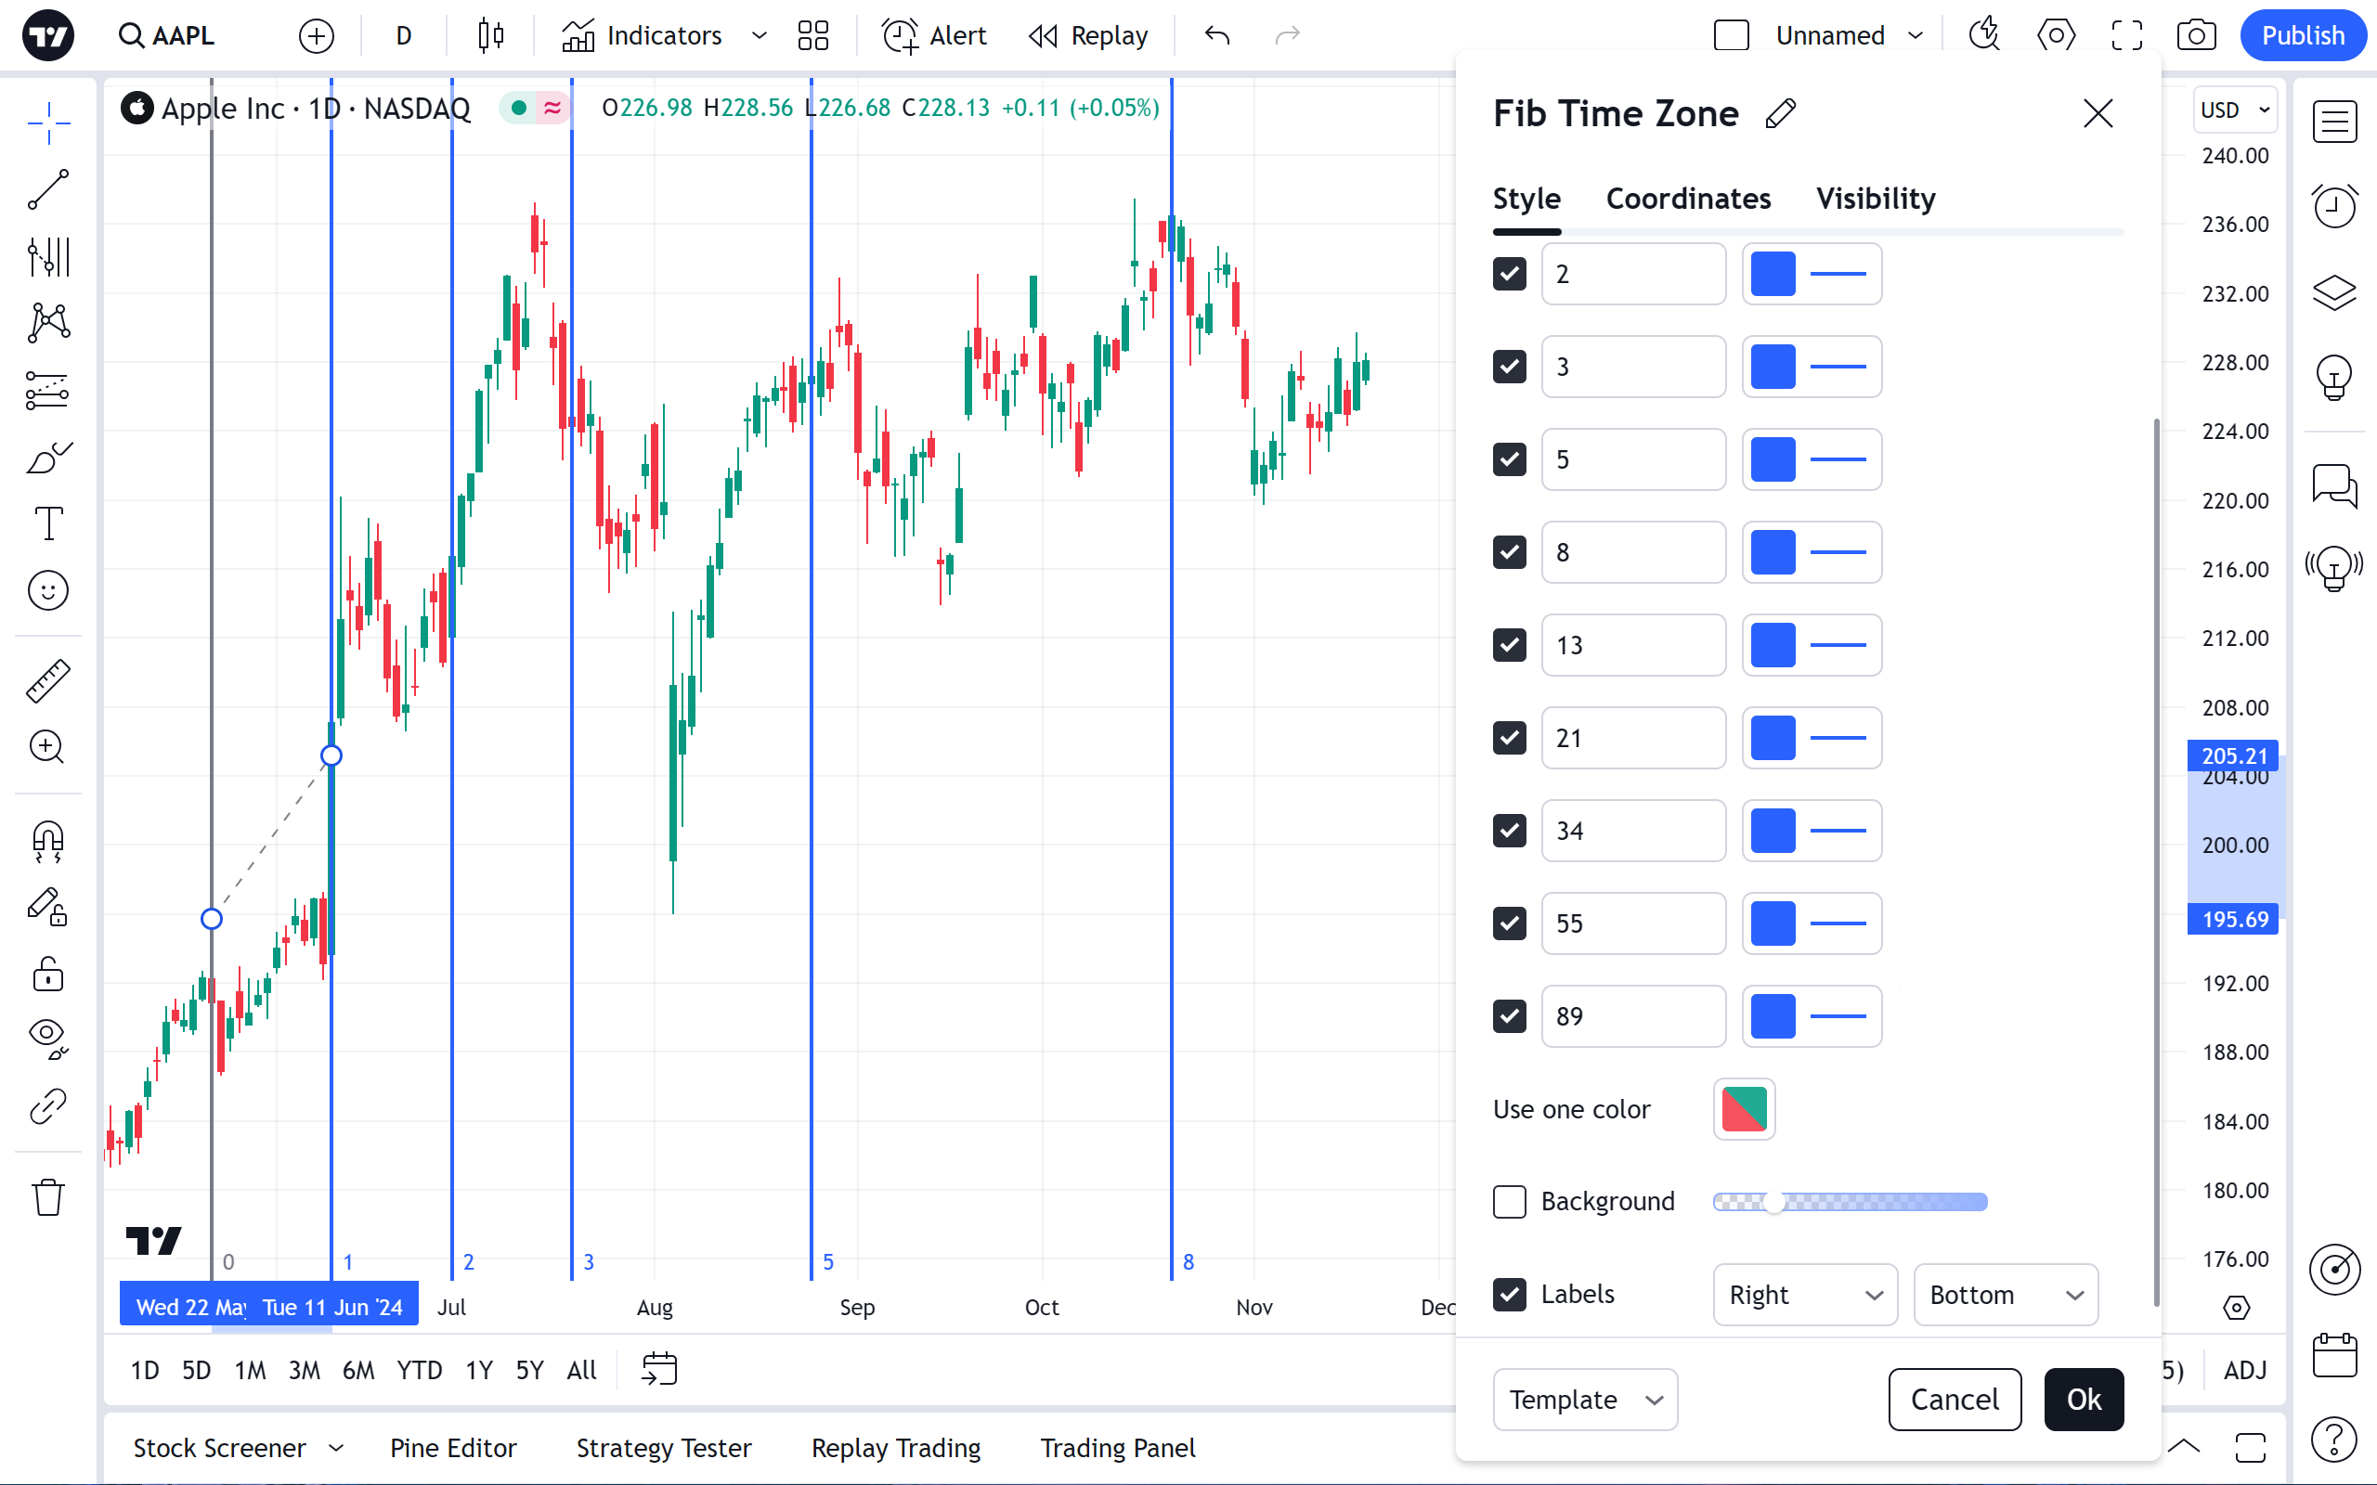The height and width of the screenshot is (1485, 2377).
Task: Open the emoji stickers tool
Action: (47, 590)
